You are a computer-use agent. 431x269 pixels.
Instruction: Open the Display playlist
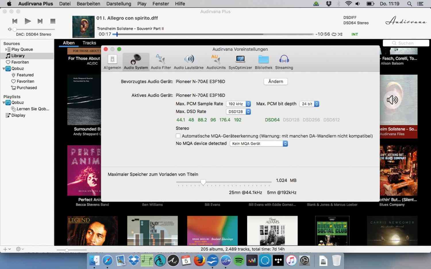pos(18,115)
